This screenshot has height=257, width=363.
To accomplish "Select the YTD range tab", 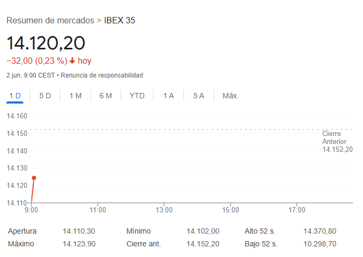I will click(137, 96).
